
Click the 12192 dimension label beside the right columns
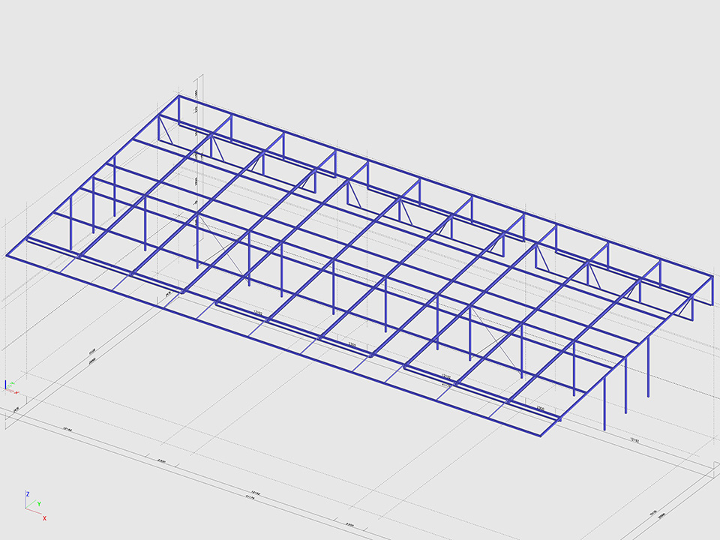[x=634, y=440]
